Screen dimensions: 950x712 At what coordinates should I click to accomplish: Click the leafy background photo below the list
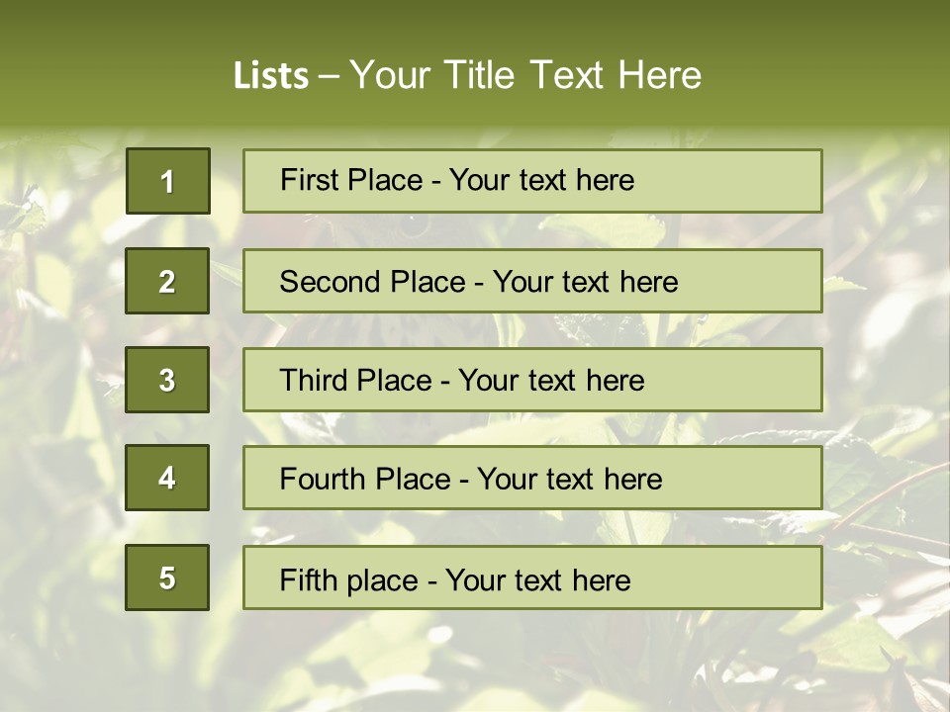475,661
